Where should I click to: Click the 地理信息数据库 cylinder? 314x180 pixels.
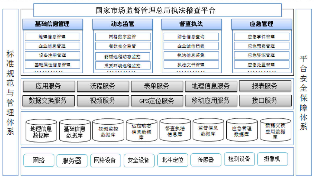click(41, 131)
